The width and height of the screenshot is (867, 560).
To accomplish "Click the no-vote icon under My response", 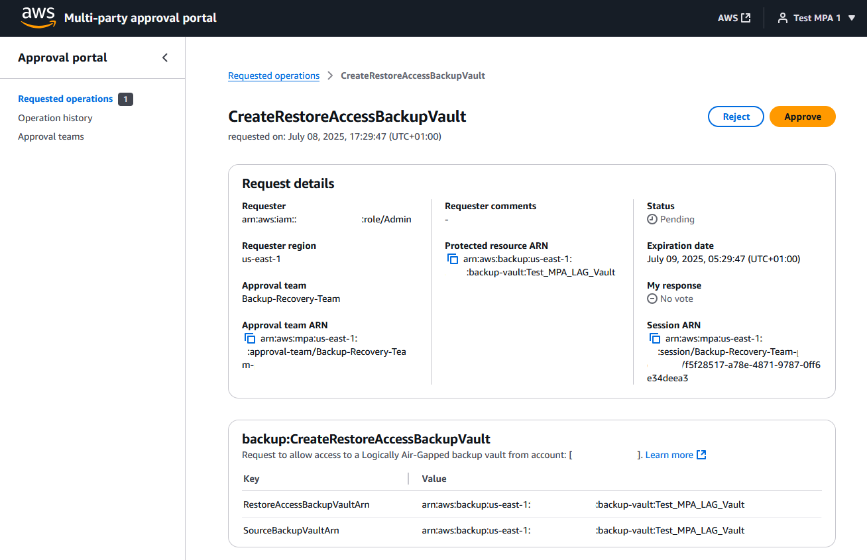I will (652, 299).
